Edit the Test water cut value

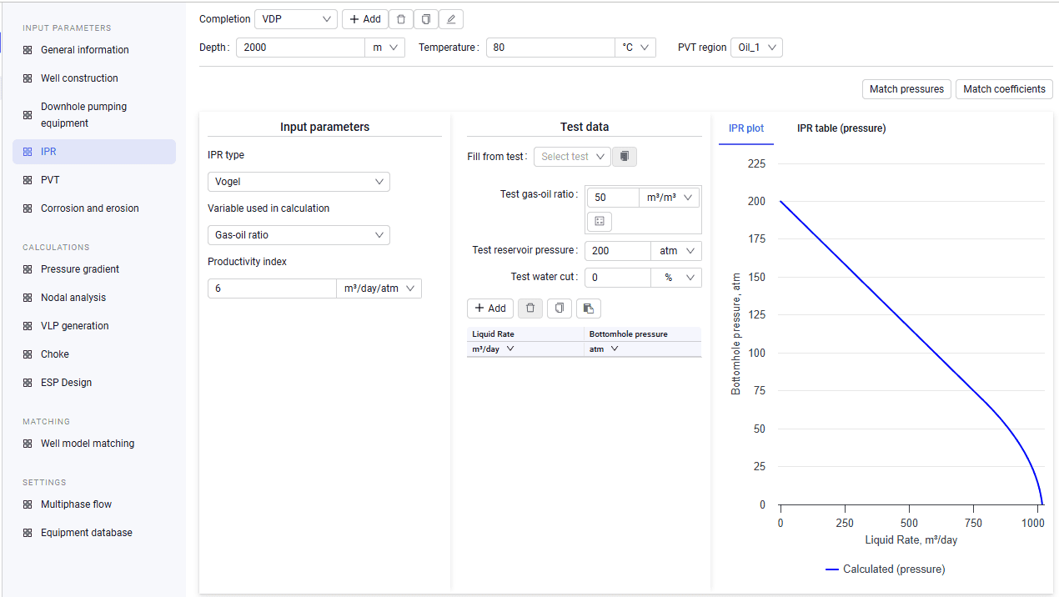click(618, 278)
